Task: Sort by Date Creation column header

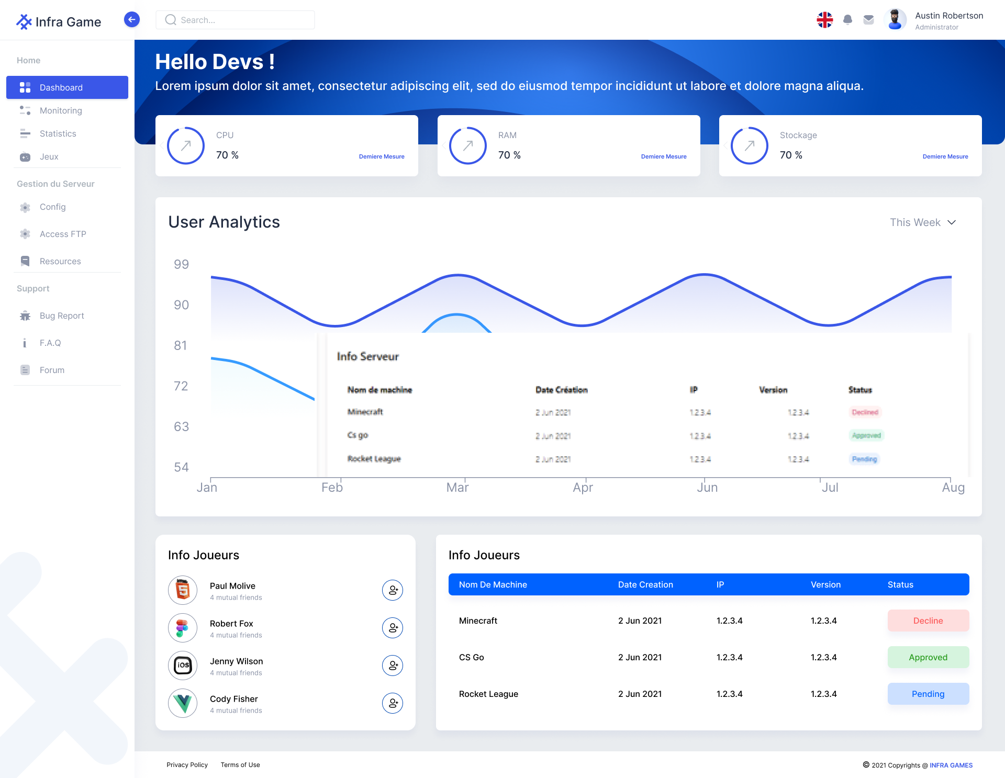Action: click(645, 584)
